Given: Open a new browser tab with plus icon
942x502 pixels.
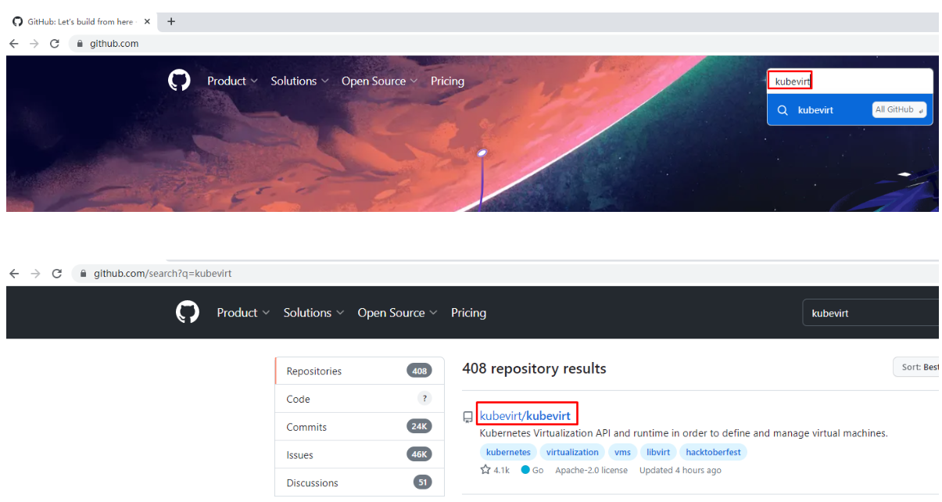Looking at the screenshot, I should click(171, 22).
